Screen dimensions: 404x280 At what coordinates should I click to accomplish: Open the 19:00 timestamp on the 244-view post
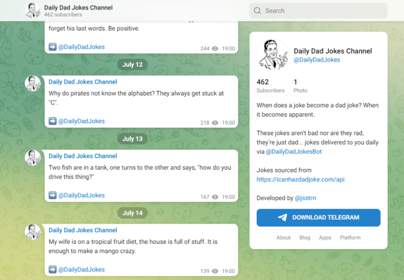coord(228,48)
